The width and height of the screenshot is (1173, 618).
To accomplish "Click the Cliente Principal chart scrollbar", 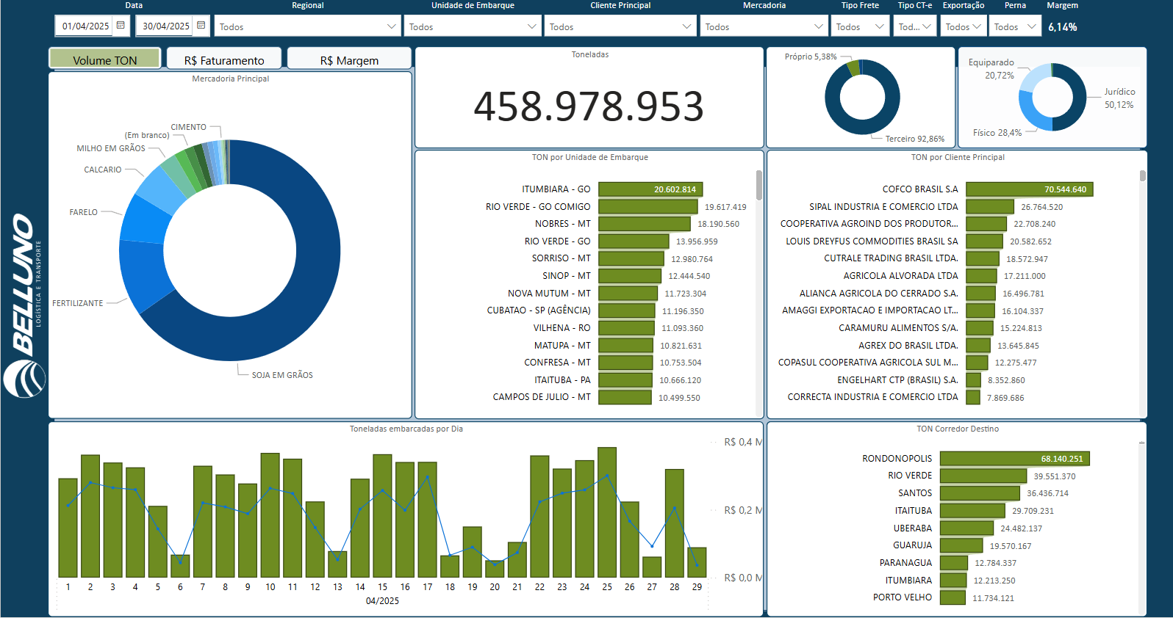I will click(x=1142, y=175).
